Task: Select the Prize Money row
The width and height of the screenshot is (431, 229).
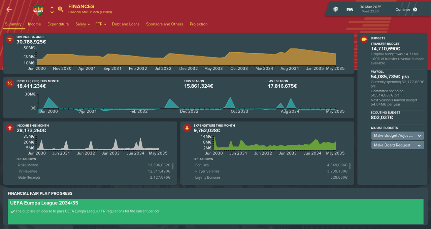Action: pos(94,165)
